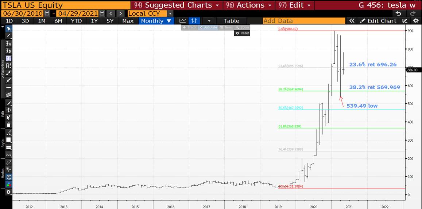422x209 pixels.
Task: Open the end date calendar picker
Action: click(102, 13)
